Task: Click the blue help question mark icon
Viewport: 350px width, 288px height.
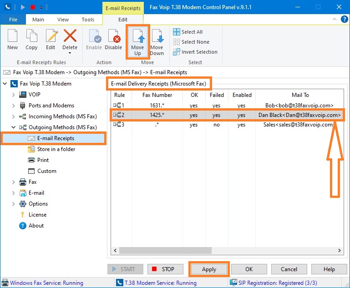Action: click(x=345, y=19)
